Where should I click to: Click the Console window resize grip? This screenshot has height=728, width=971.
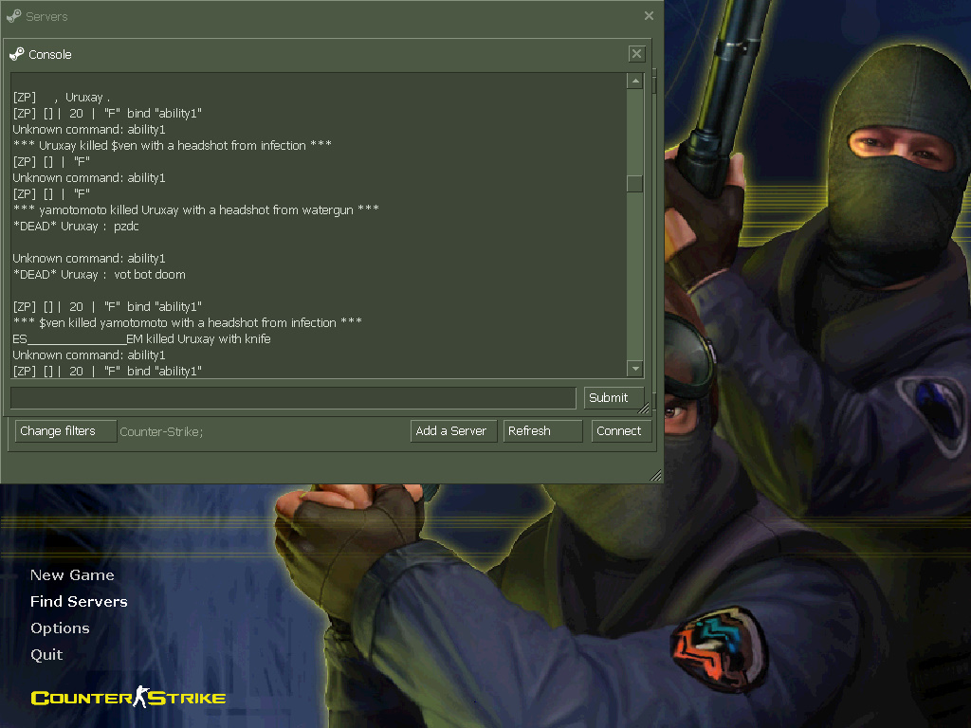(645, 409)
